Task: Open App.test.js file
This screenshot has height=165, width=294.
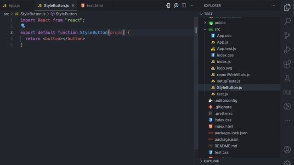Action: [226, 49]
